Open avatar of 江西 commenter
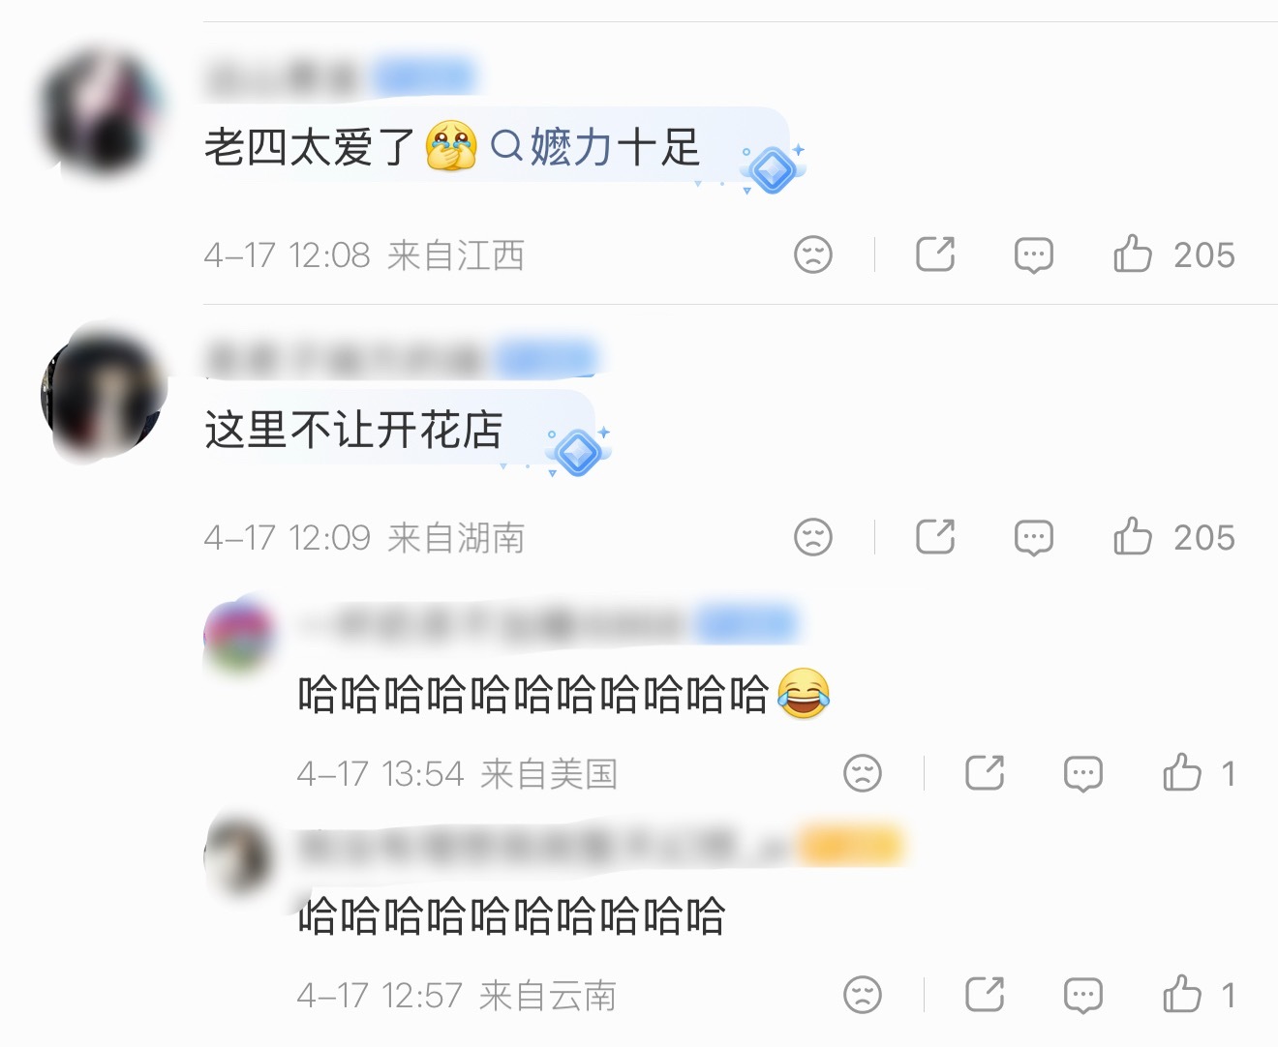The height and width of the screenshot is (1047, 1278). tap(101, 113)
